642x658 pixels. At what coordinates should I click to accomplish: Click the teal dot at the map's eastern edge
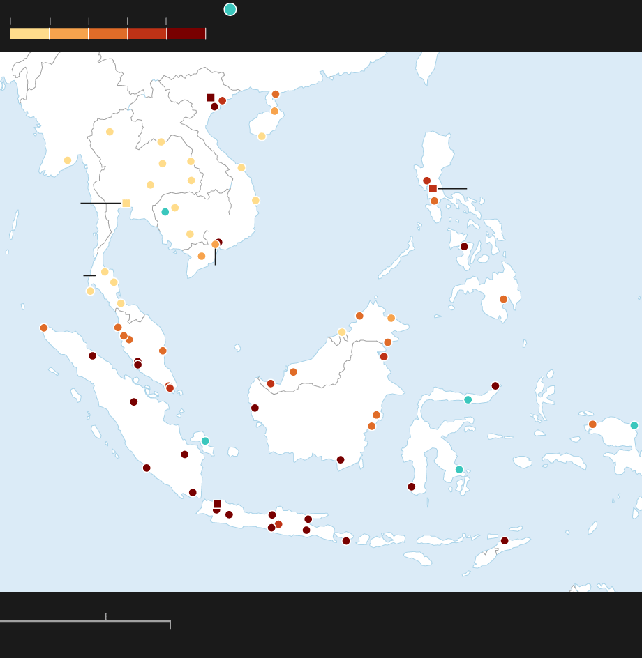click(634, 425)
